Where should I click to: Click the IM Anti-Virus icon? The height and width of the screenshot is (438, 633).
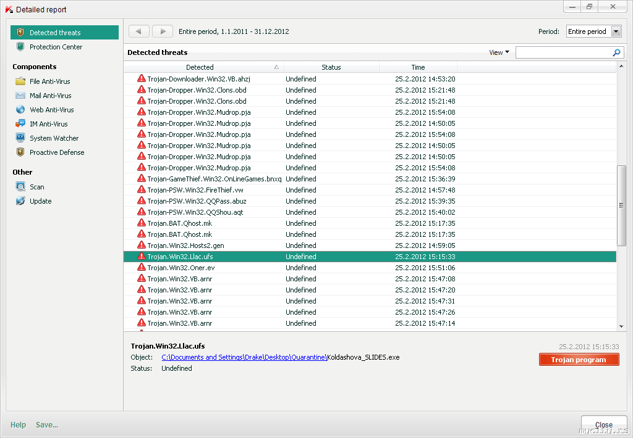[x=20, y=124]
